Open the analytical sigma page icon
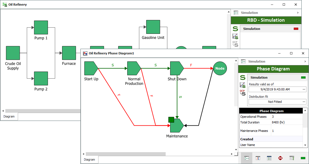 tap(258, 158)
